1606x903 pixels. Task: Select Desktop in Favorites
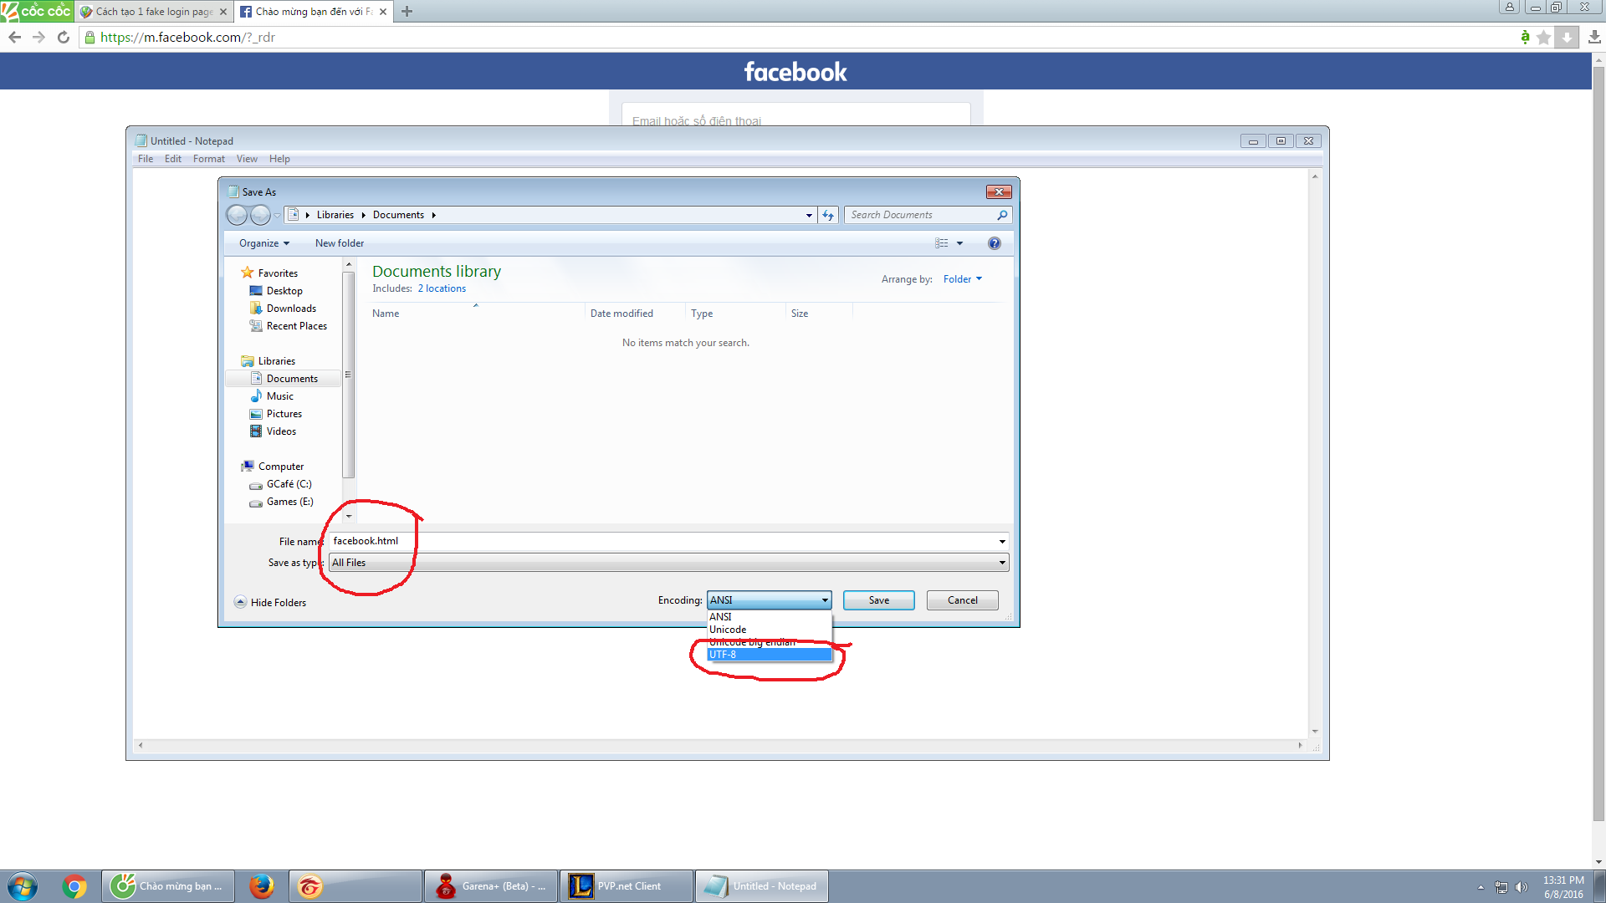tap(284, 291)
